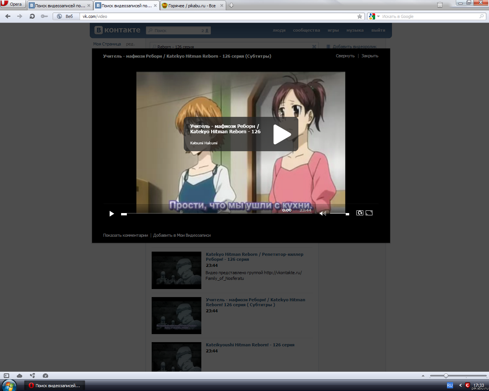Open the closed tabs trash icon
Screen dimensions: 489x391
point(440,5)
